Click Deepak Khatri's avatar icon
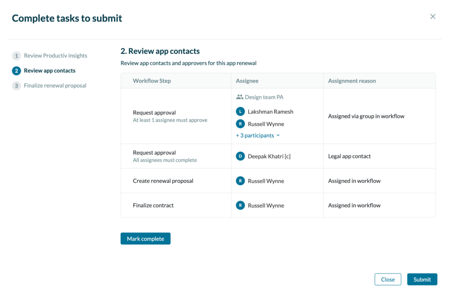This screenshot has width=449, height=294. coord(240,156)
